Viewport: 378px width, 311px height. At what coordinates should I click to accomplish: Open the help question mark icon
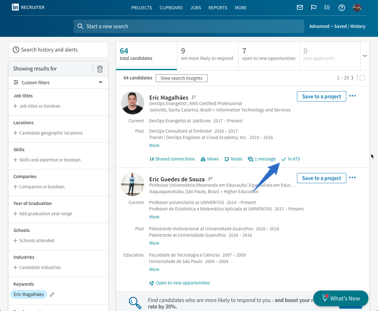(341, 8)
